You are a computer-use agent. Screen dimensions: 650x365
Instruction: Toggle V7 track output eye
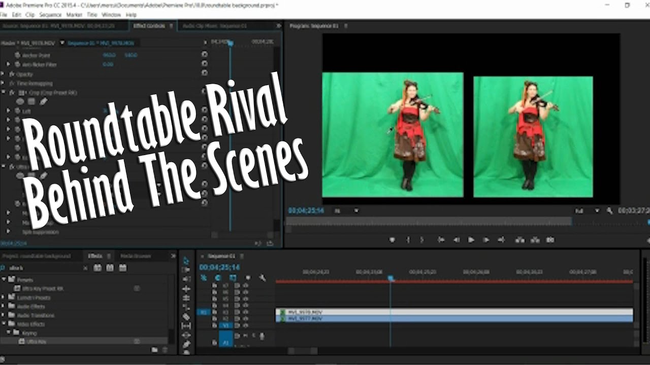click(246, 285)
